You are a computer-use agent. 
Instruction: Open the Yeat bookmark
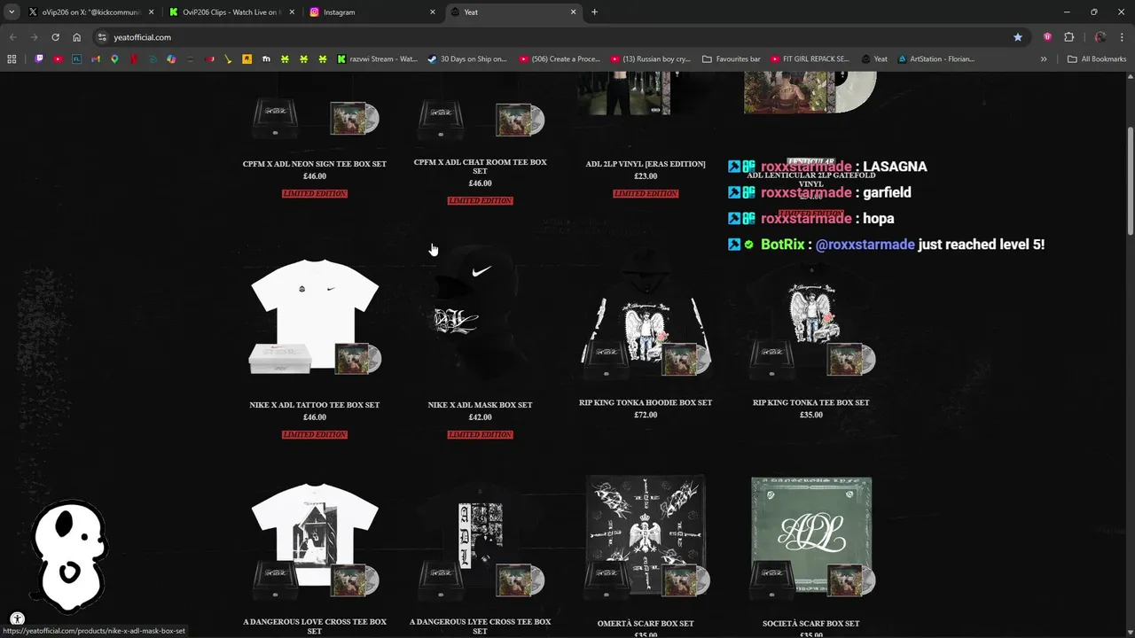pos(874,59)
